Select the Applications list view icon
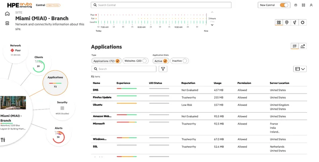The image size is (319, 162). tap(295, 46)
